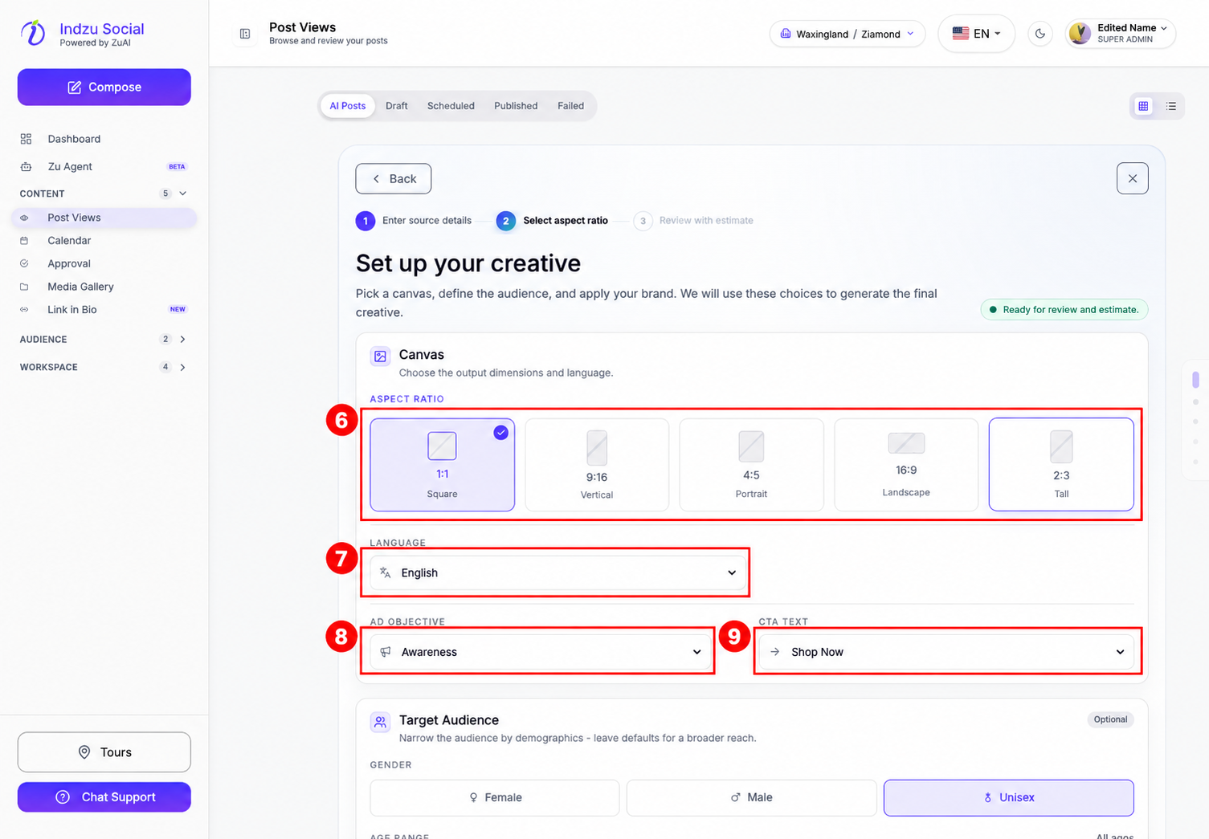
Task: Select 9:16 Vertical aspect ratio
Action: click(x=597, y=465)
